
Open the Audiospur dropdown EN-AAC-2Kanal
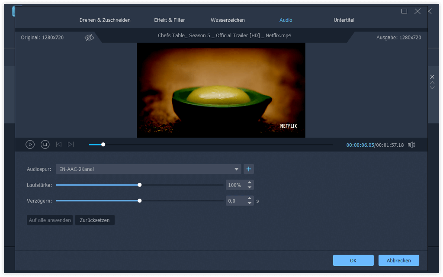(148, 169)
